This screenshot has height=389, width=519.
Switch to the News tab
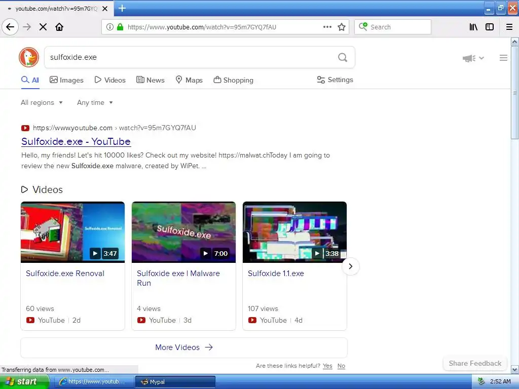coord(150,80)
